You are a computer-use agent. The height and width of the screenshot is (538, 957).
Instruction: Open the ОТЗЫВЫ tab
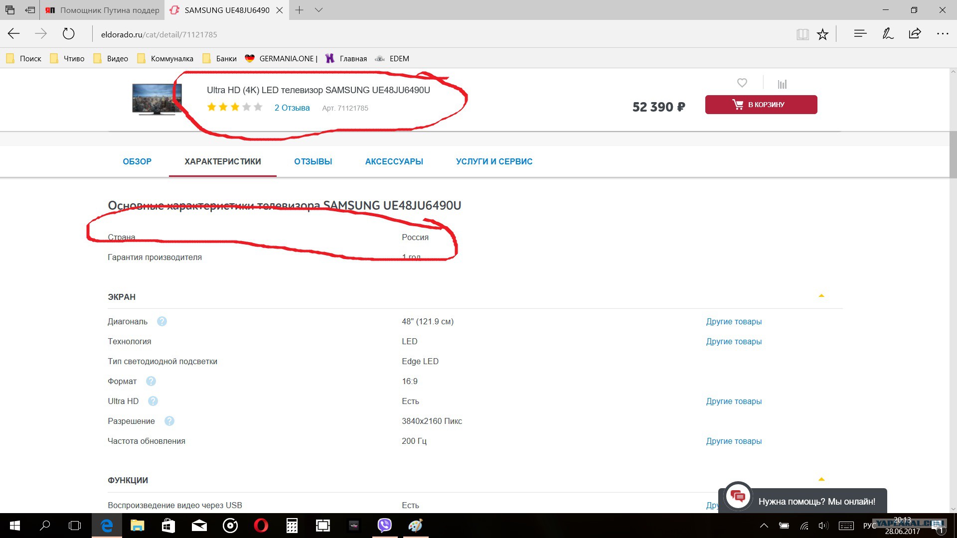tap(313, 161)
